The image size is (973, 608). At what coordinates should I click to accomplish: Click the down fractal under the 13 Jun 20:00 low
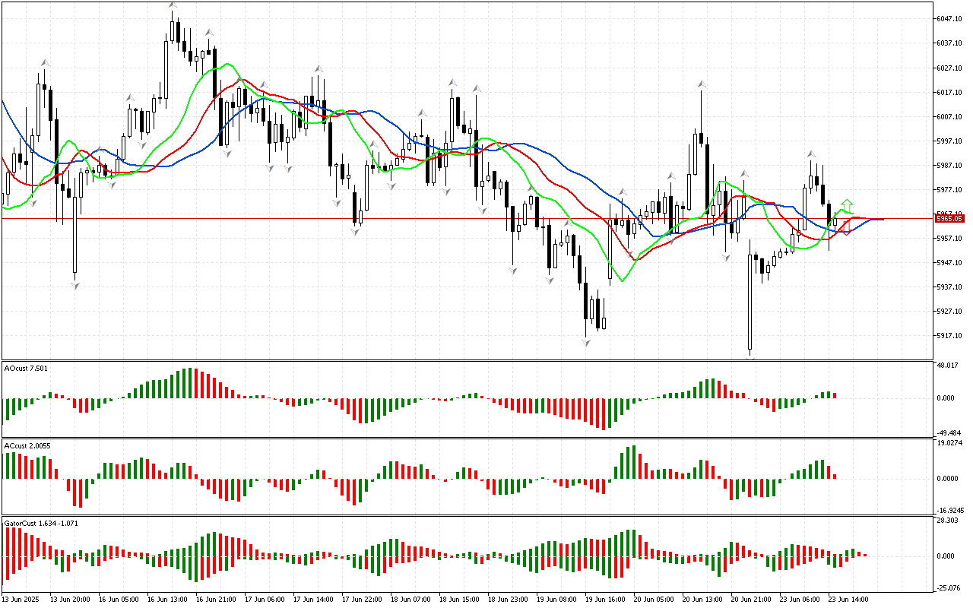click(75, 286)
